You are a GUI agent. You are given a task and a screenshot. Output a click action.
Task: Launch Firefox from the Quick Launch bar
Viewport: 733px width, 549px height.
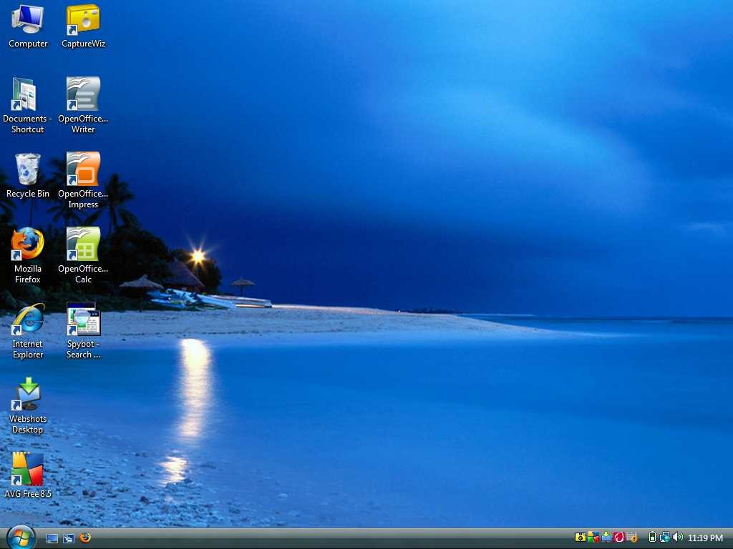(85, 538)
